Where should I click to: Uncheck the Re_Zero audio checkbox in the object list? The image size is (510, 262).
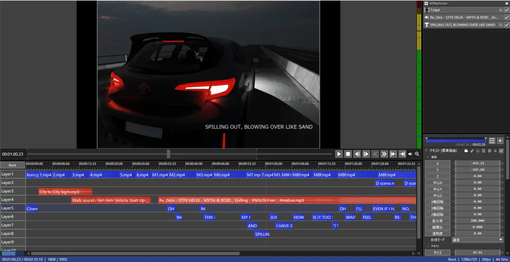(x=507, y=17)
